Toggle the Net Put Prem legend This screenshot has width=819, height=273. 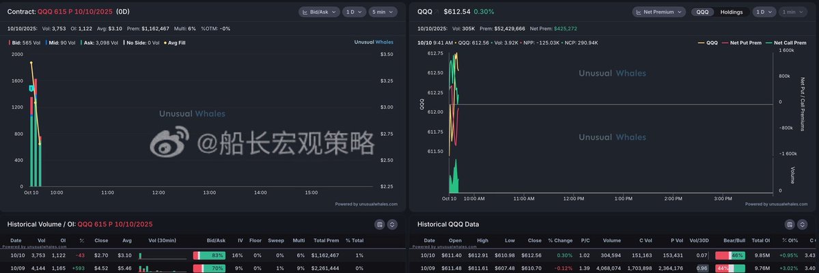pyautogui.click(x=742, y=43)
